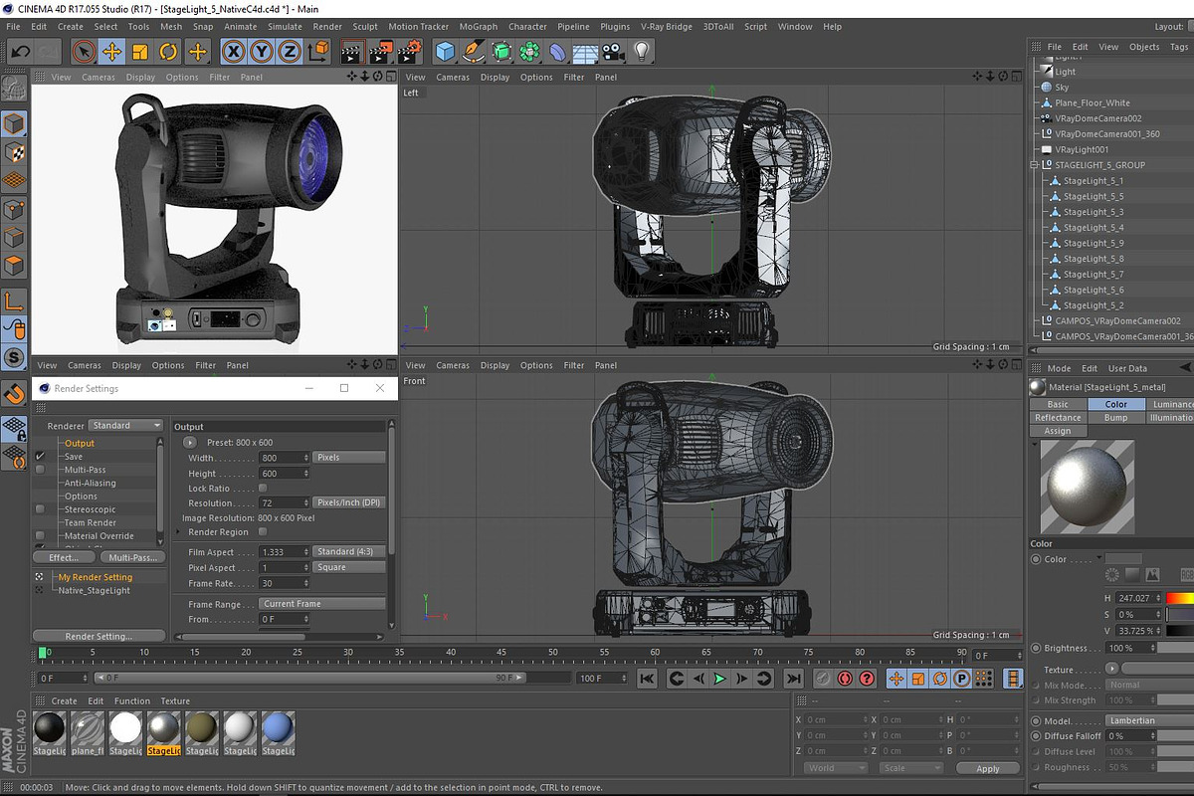1194x796 pixels.
Task: Toggle the Y axis lock
Action: click(262, 51)
